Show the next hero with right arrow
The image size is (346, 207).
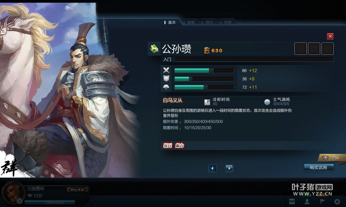(x=229, y=168)
